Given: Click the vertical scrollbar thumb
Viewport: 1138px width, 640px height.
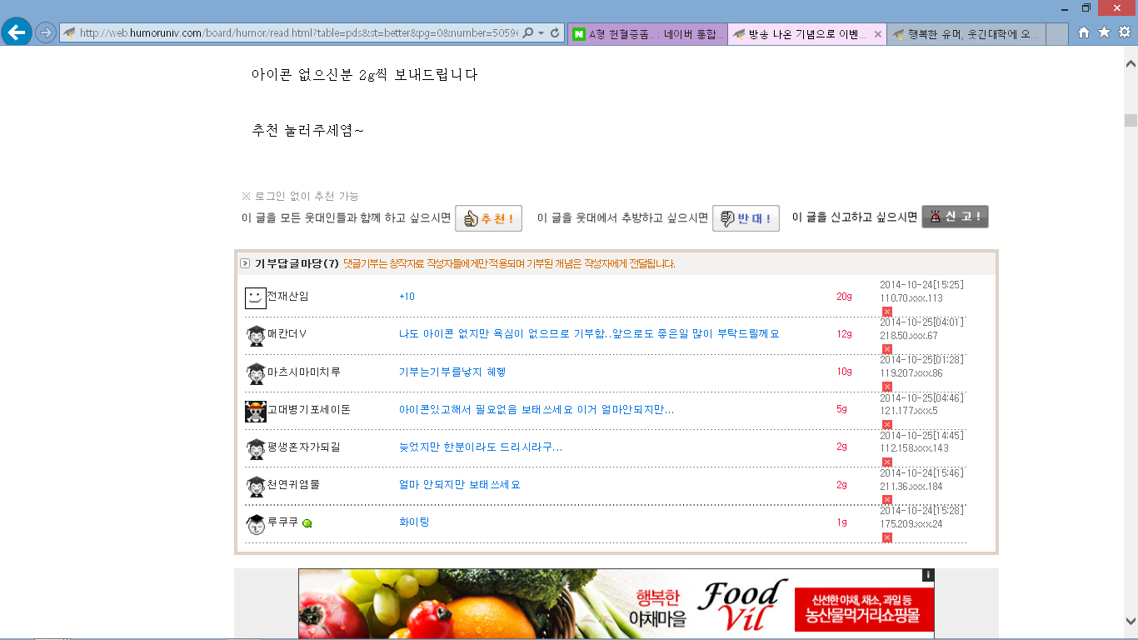Looking at the screenshot, I should tap(1131, 120).
